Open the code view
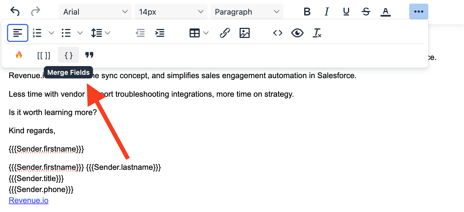 278,33
